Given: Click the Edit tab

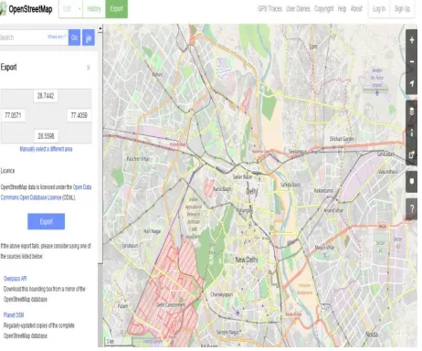Looking at the screenshot, I should click(67, 9).
